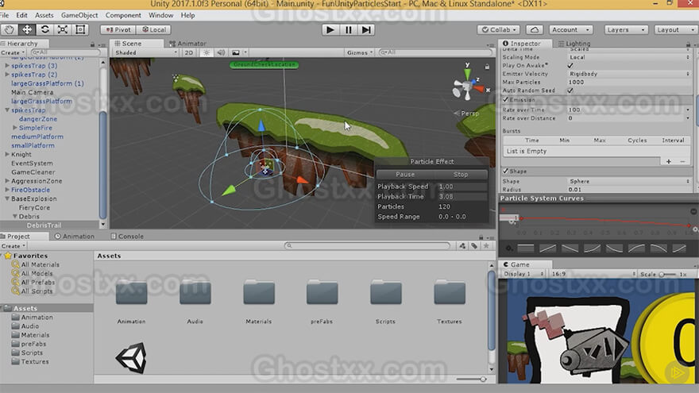
Task: Open scene effects image icon
Action: 236,52
